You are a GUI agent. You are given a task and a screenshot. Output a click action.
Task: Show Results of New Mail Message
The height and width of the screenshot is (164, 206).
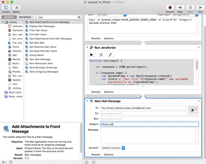pos(96,154)
